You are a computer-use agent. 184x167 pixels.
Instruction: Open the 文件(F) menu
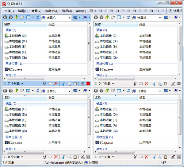(x=9, y=11)
